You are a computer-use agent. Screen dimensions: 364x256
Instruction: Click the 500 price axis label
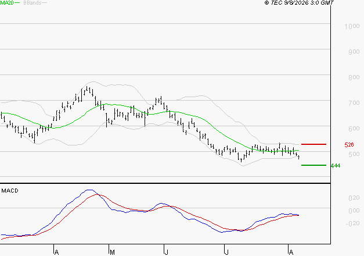pyautogui.click(x=354, y=154)
